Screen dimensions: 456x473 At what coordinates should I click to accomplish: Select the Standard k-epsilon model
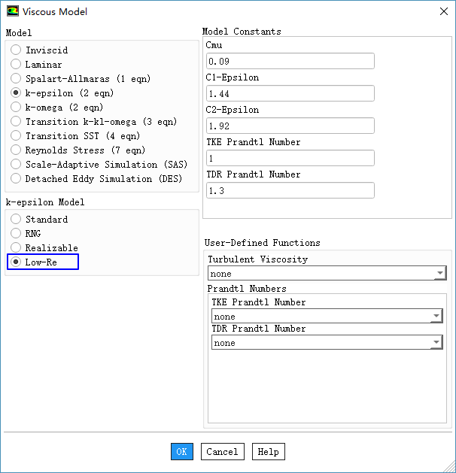(16, 220)
